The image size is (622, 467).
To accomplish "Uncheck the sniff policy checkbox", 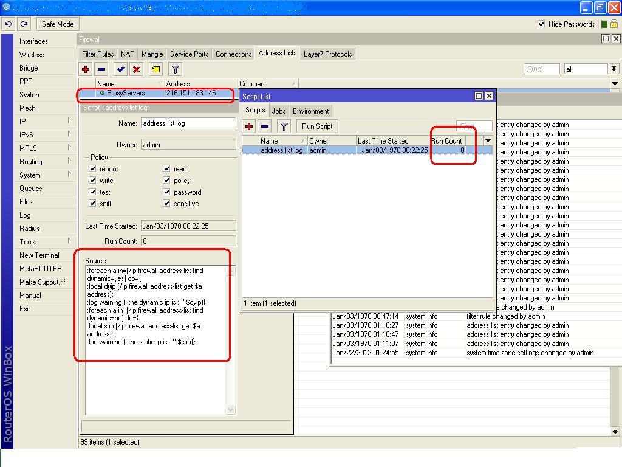I will point(92,203).
